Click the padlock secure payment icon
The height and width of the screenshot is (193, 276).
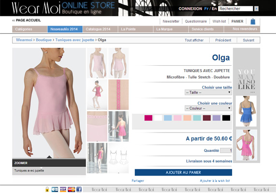point(47,189)
